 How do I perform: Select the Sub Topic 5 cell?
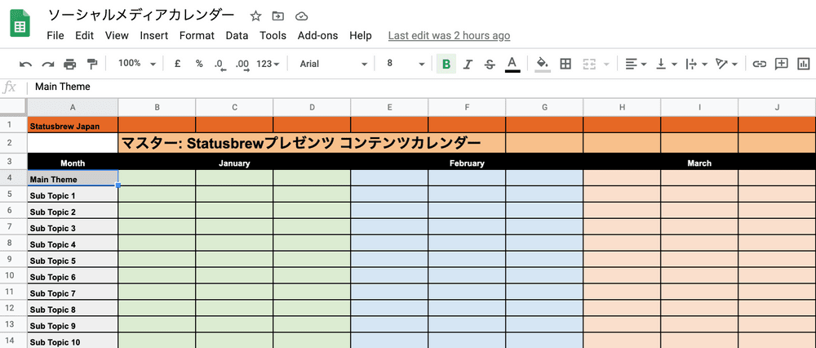[73, 261]
